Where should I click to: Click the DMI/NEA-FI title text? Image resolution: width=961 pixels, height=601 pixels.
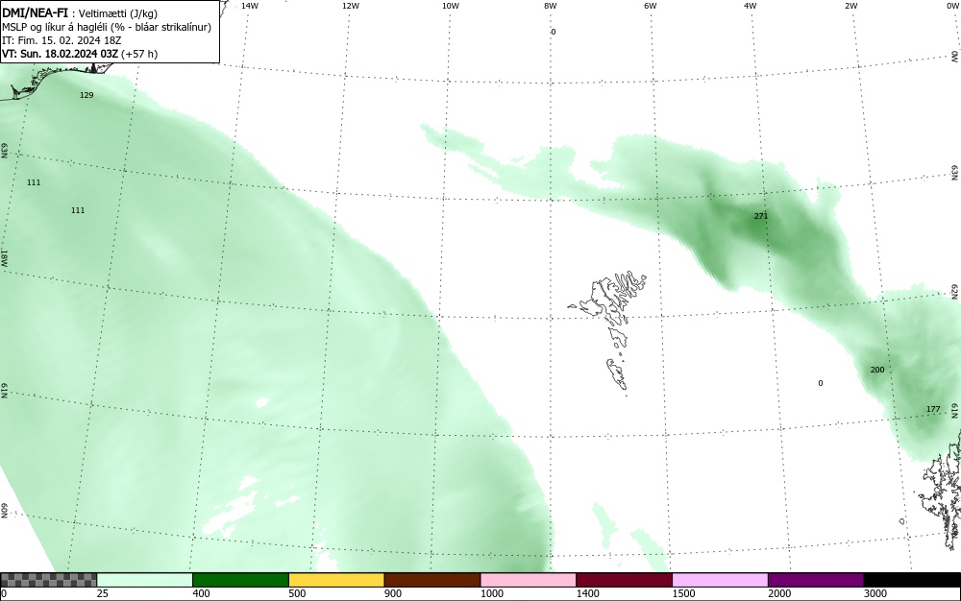[x=35, y=12]
